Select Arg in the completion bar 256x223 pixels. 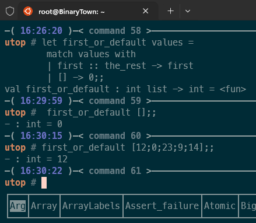point(17,206)
